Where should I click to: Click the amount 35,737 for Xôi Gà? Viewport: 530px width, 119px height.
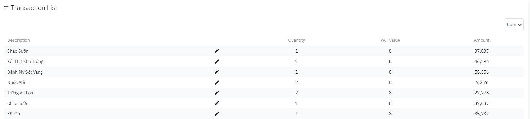click(482, 114)
